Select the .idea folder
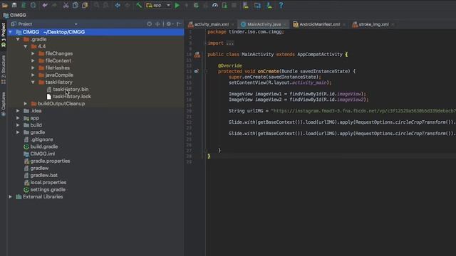This screenshot has width=456, height=256. [36, 111]
